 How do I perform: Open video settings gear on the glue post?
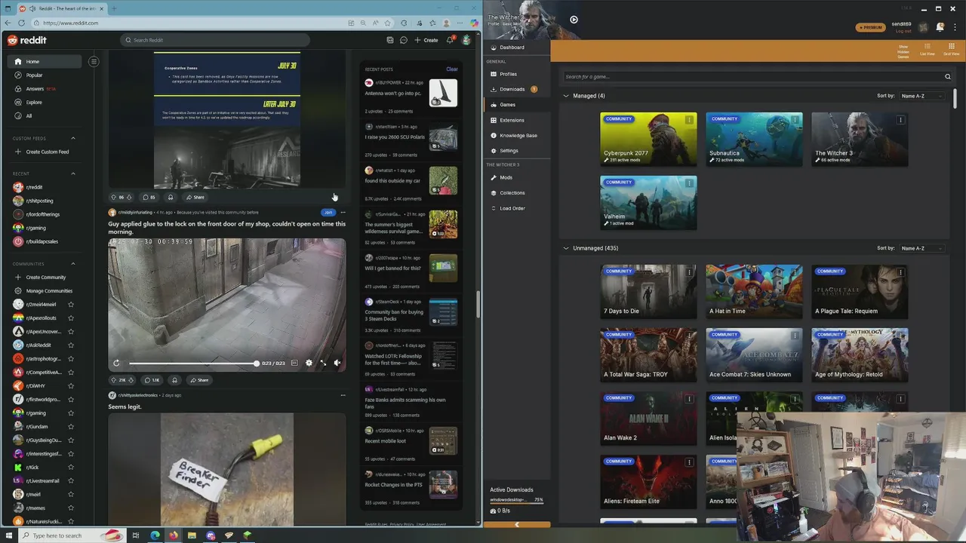[309, 363]
